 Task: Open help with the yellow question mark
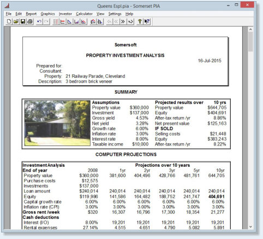tap(140, 21)
